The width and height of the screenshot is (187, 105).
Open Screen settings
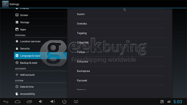pyautogui.click(x=40, y=15)
